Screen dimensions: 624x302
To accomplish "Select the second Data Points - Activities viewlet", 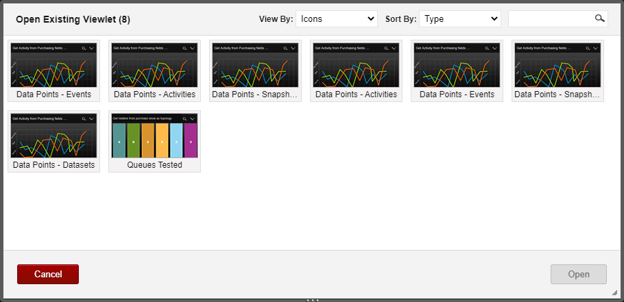I will pos(356,71).
